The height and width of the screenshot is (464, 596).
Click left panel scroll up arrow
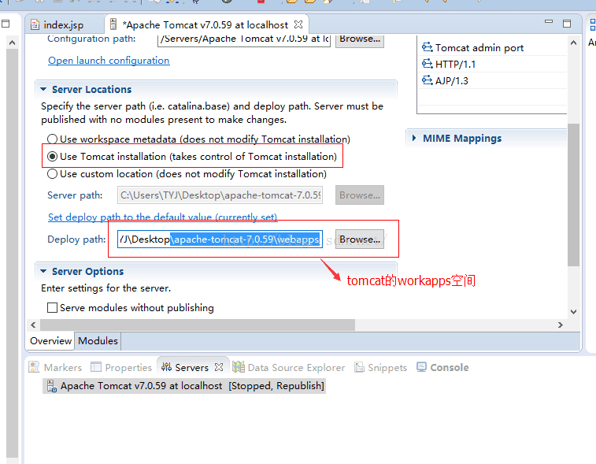[x=12, y=43]
